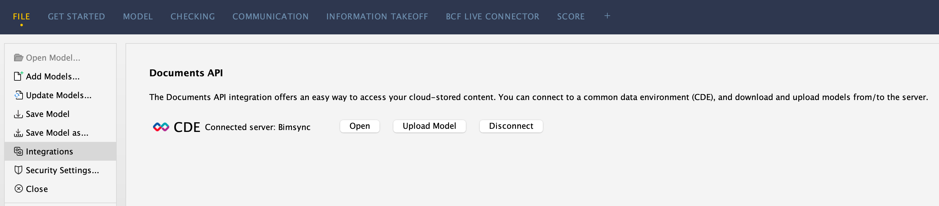Open the Information Takeoff tab
Screen dimensions: 939x206
coord(377,16)
